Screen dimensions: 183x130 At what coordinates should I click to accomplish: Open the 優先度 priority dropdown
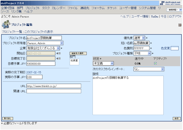(x=139, y=38)
